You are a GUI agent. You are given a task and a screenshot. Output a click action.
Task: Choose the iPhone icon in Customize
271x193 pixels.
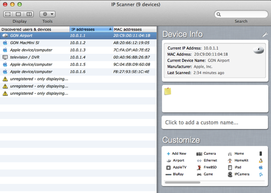(261, 153)
